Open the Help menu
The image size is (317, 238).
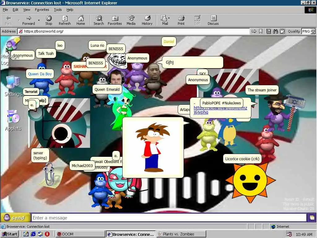pyautogui.click(x=70, y=10)
